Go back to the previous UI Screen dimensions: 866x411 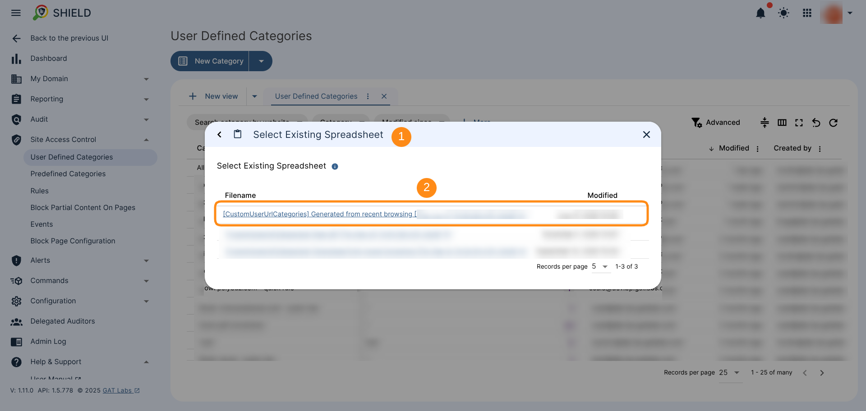(x=69, y=38)
